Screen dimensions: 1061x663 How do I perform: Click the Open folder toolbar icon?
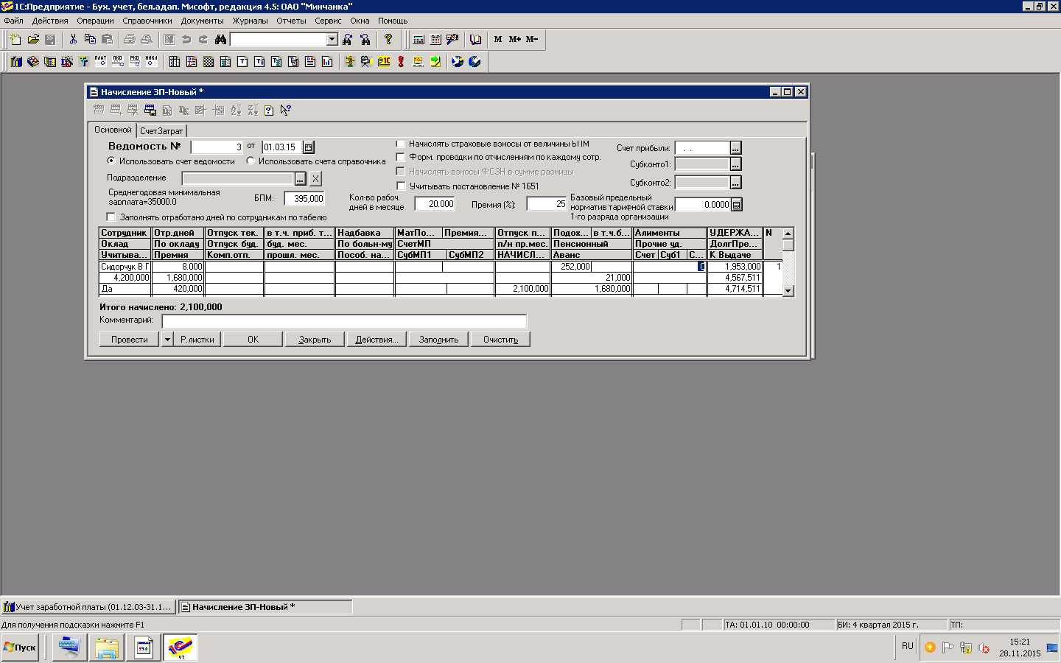point(33,39)
